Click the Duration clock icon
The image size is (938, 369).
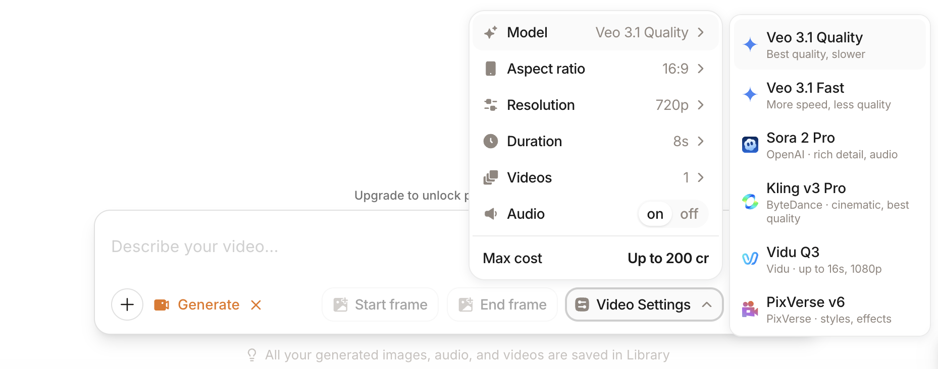point(490,141)
